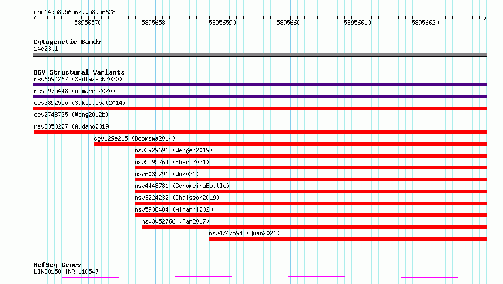
Task: Click the red bar under nsv5938484
Action: tap(311, 215)
